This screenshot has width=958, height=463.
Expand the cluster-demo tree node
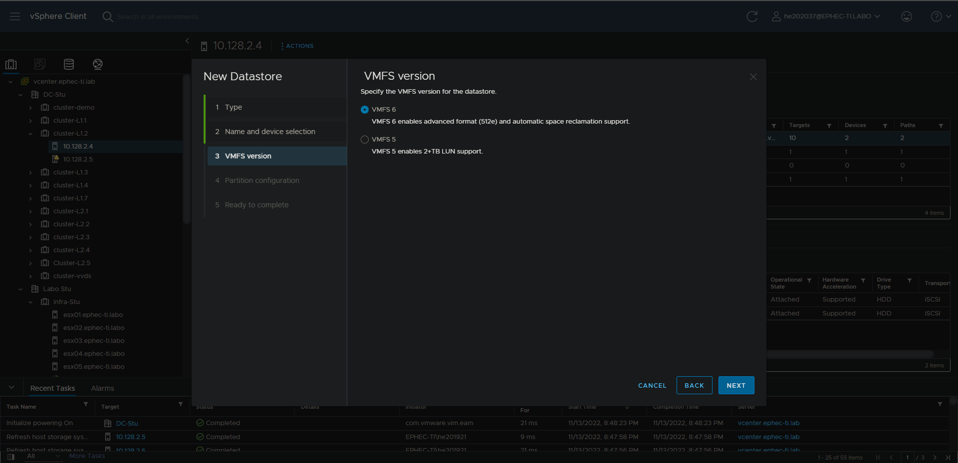(x=30, y=108)
